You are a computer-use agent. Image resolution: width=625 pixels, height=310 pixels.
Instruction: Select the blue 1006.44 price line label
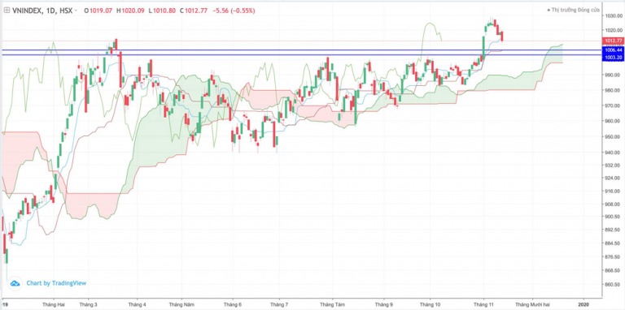(614, 50)
